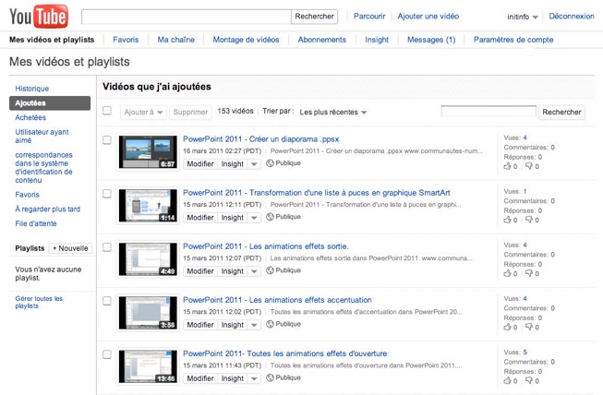Open the Ajouter à dropdown

tap(143, 113)
